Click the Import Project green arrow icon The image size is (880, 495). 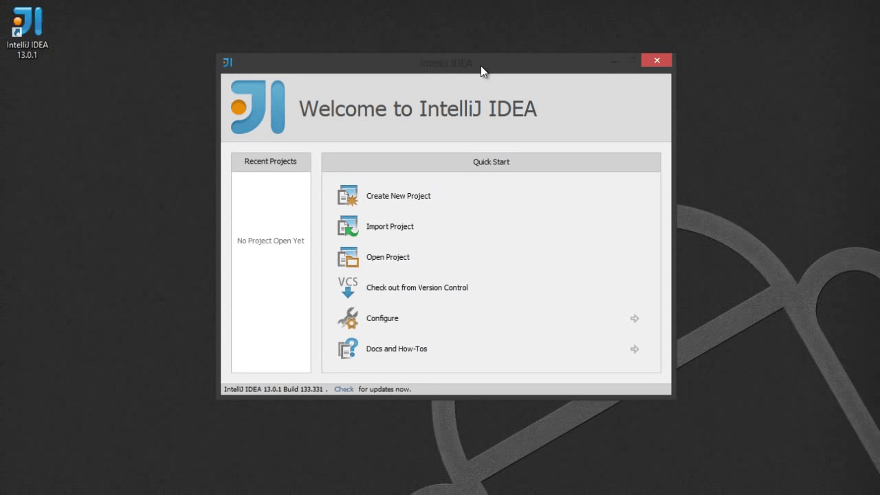[348, 226]
